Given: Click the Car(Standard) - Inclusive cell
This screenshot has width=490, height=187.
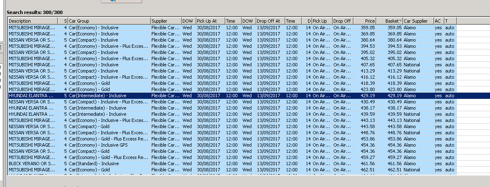Looking at the screenshot, I should click(94, 164).
